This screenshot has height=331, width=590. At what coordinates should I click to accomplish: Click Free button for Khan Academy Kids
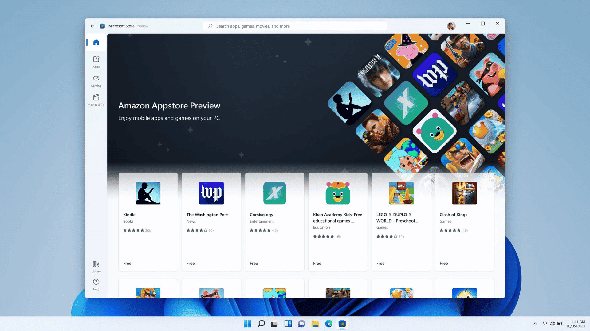[x=317, y=263]
